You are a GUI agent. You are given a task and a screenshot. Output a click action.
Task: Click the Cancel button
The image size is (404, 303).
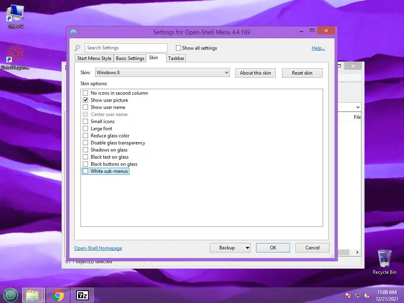coord(312,248)
